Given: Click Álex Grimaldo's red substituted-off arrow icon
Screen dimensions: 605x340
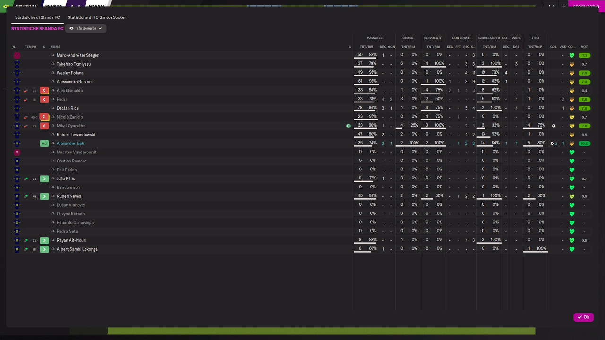Looking at the screenshot, I should (x=44, y=91).
